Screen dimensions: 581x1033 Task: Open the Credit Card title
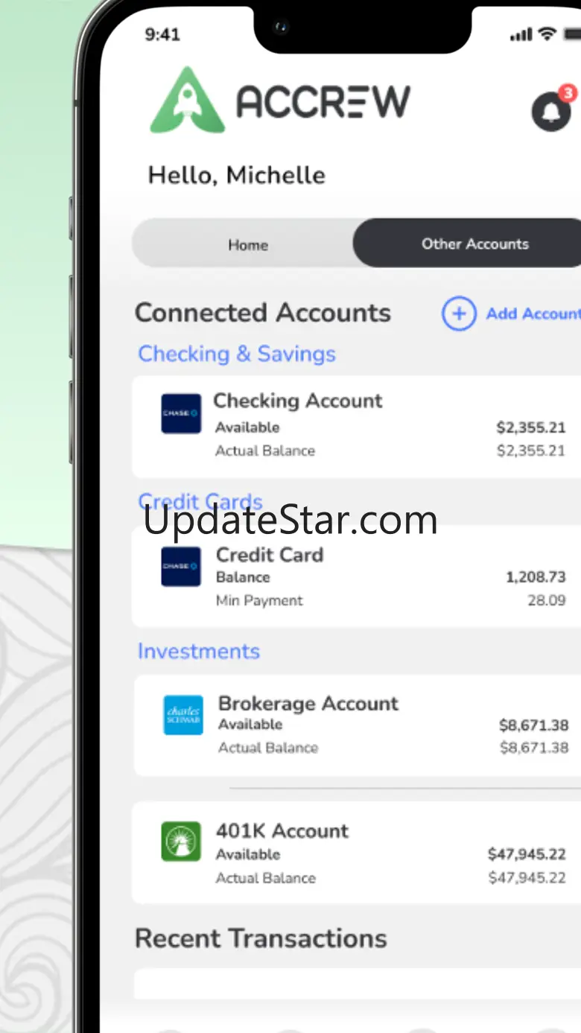pos(270,555)
